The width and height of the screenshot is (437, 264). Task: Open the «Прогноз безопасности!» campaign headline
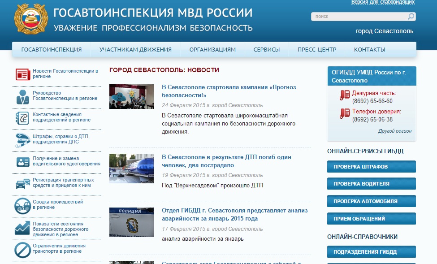pyautogui.click(x=229, y=91)
